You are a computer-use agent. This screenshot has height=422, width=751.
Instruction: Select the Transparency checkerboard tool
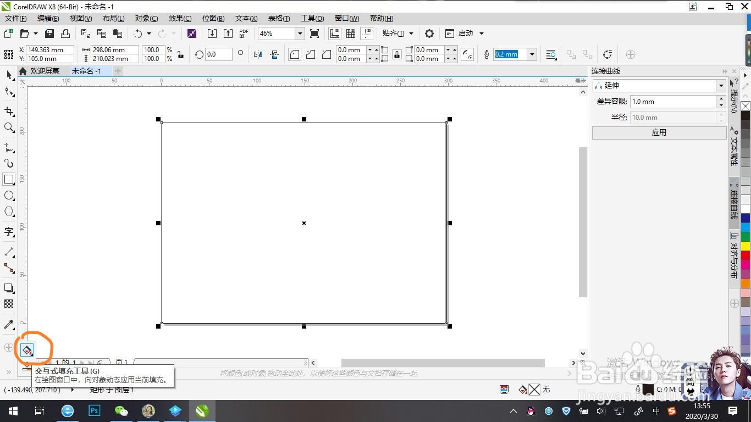(x=9, y=304)
